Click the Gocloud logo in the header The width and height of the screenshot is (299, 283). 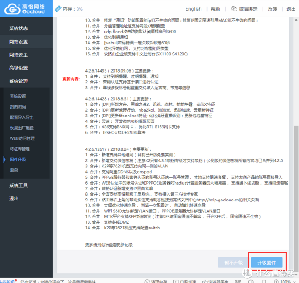[x=25, y=9]
